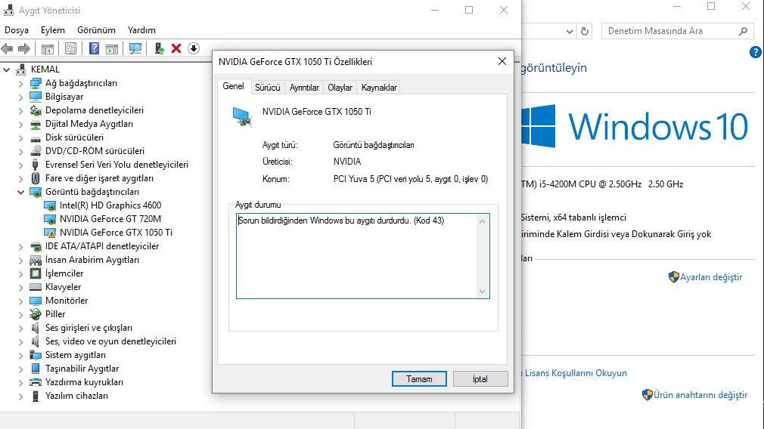Expand Ağ bağdaştırıcıları category
The image size is (764, 429).
(x=20, y=84)
